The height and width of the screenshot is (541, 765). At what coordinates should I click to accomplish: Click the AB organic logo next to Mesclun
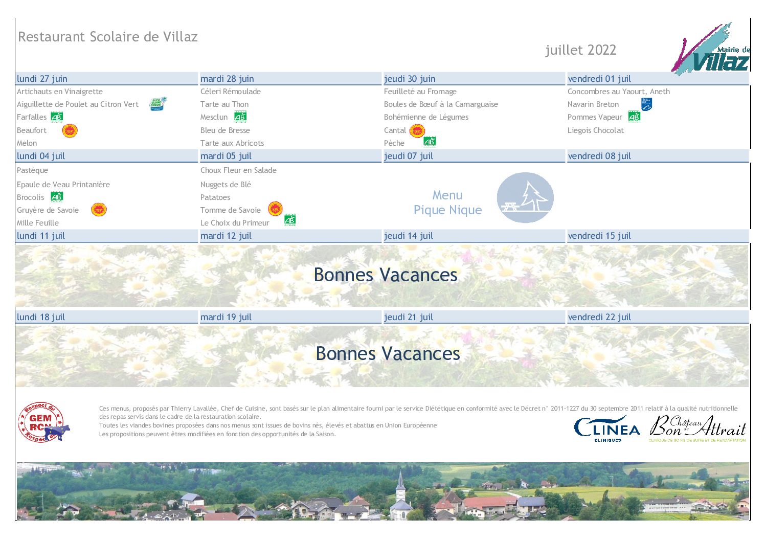(x=240, y=117)
